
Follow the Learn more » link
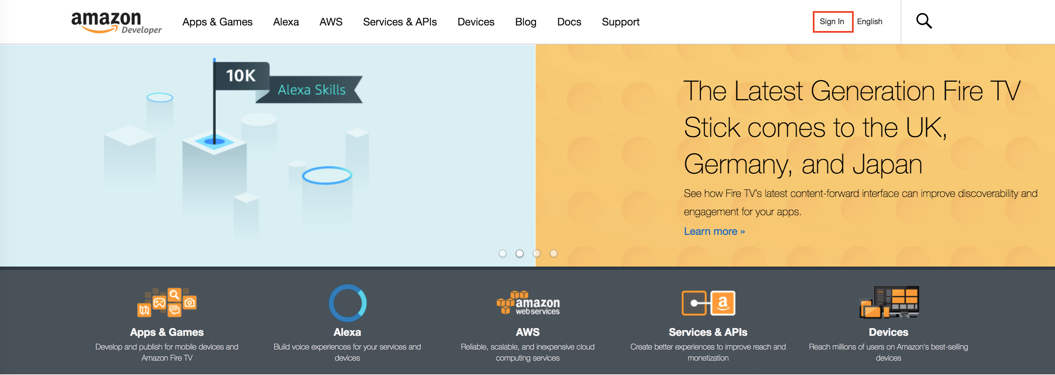pos(714,231)
